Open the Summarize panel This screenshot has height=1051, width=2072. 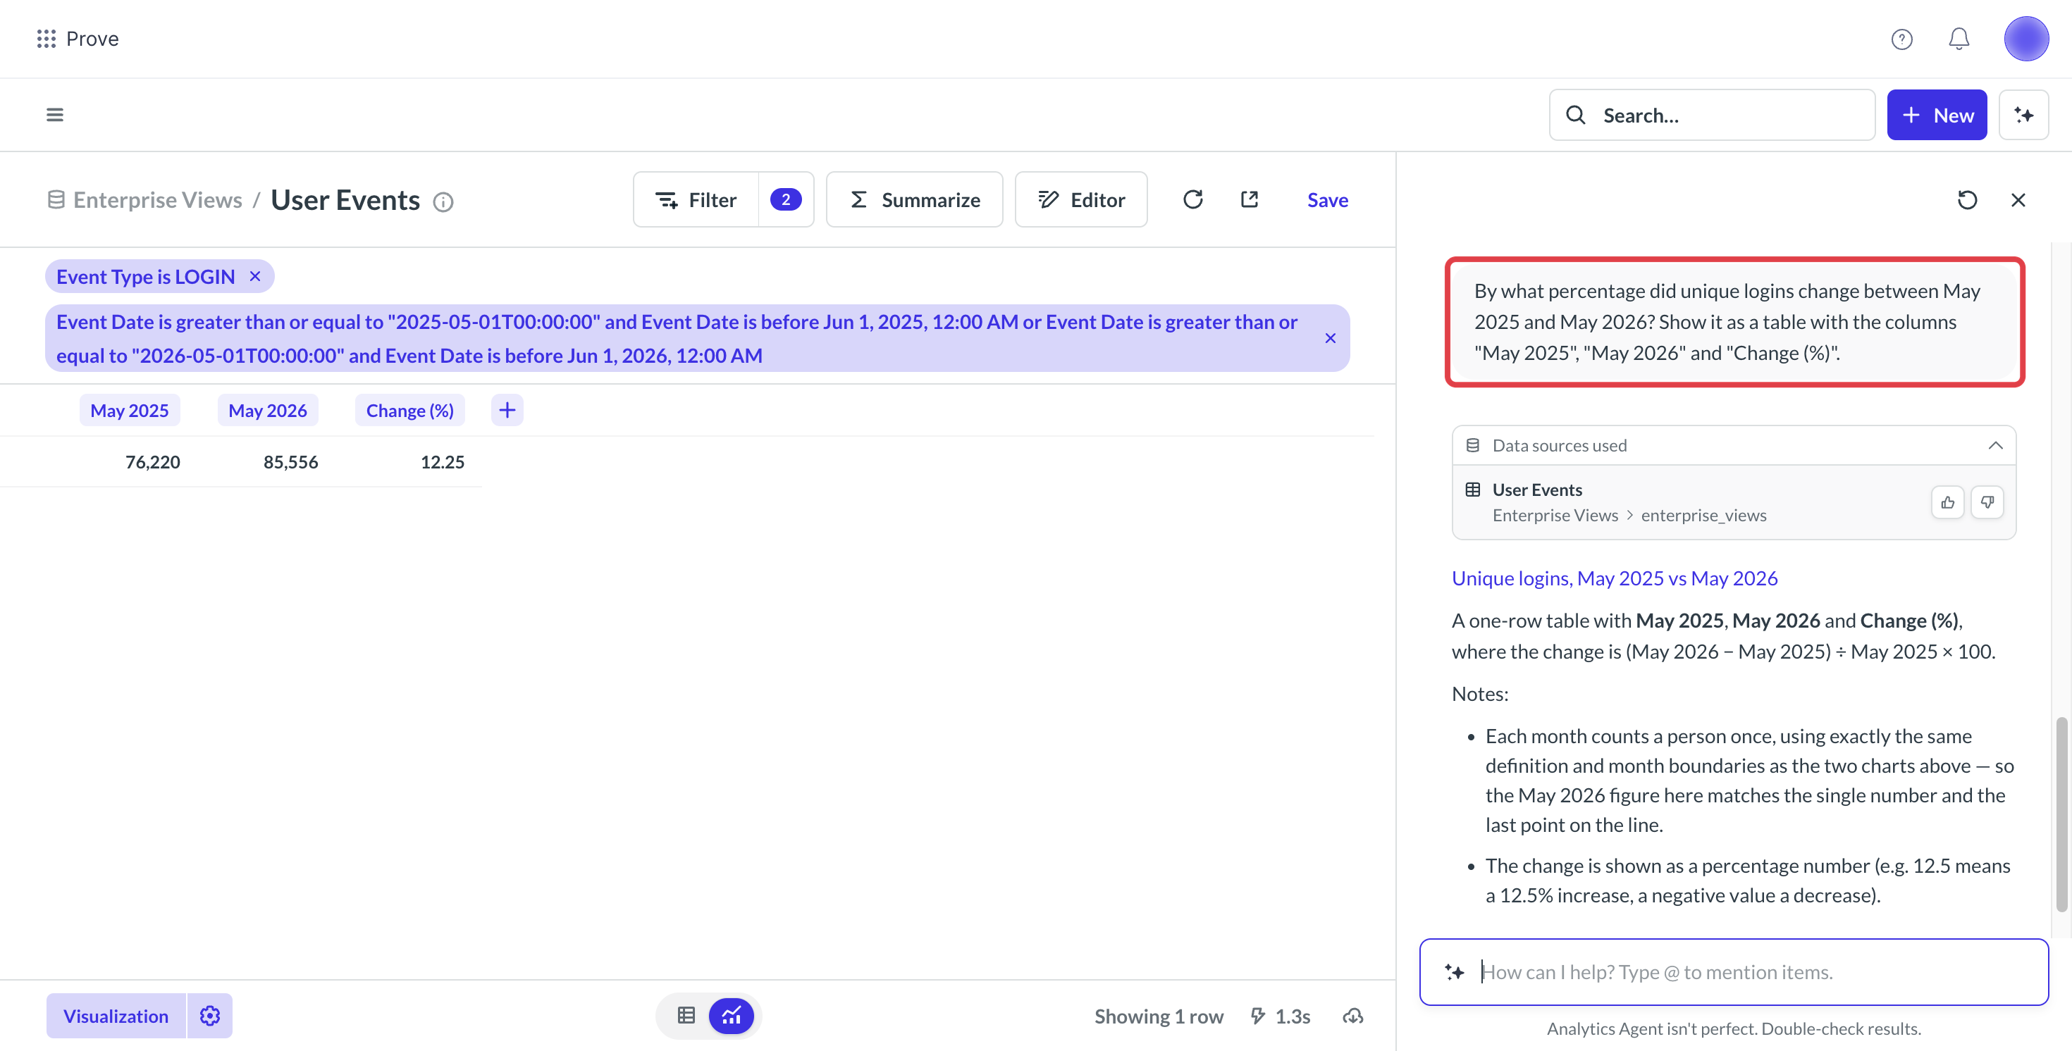[915, 199]
